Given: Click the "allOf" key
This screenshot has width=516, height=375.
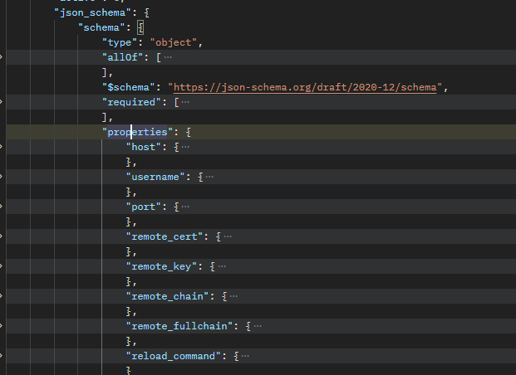Looking at the screenshot, I should coord(122,57).
